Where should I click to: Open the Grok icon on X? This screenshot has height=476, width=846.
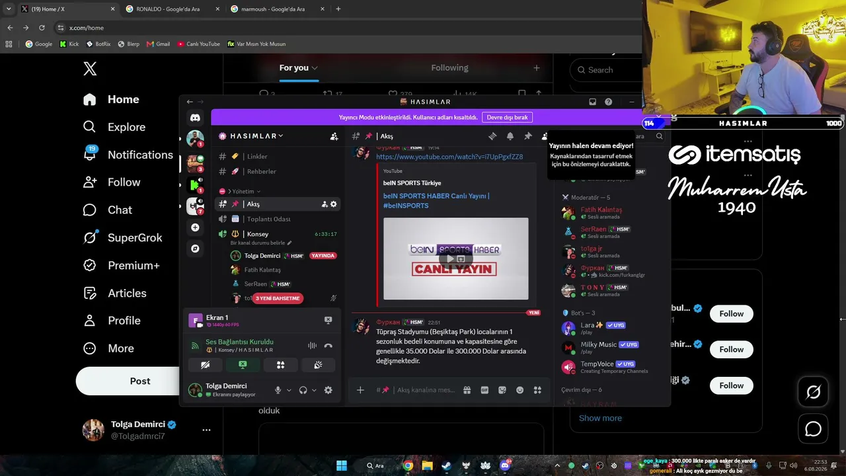click(814, 392)
